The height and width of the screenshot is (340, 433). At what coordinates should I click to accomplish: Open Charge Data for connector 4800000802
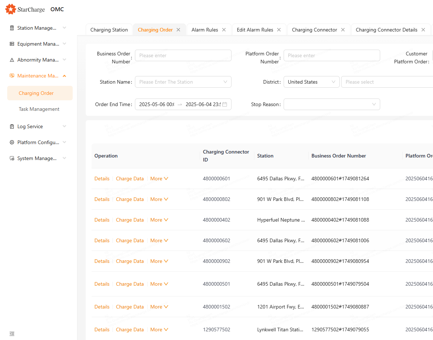pyautogui.click(x=130, y=199)
